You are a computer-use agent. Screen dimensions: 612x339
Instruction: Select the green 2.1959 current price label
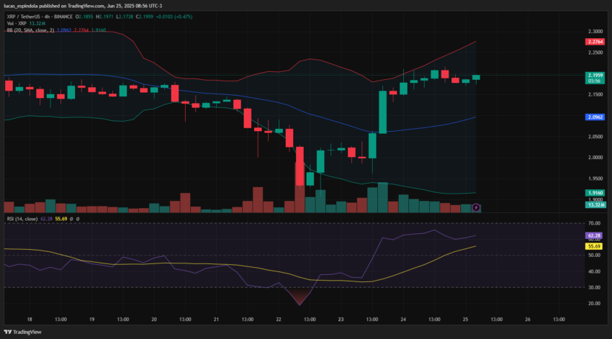(x=595, y=76)
